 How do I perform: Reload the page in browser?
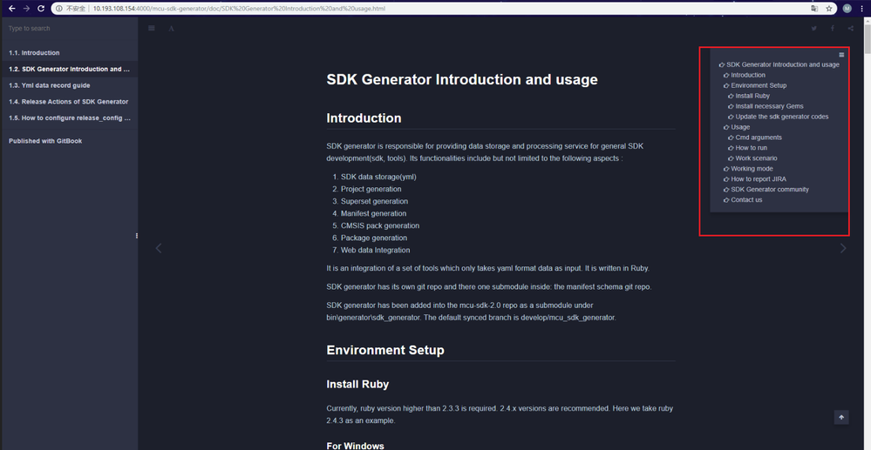tap(41, 9)
